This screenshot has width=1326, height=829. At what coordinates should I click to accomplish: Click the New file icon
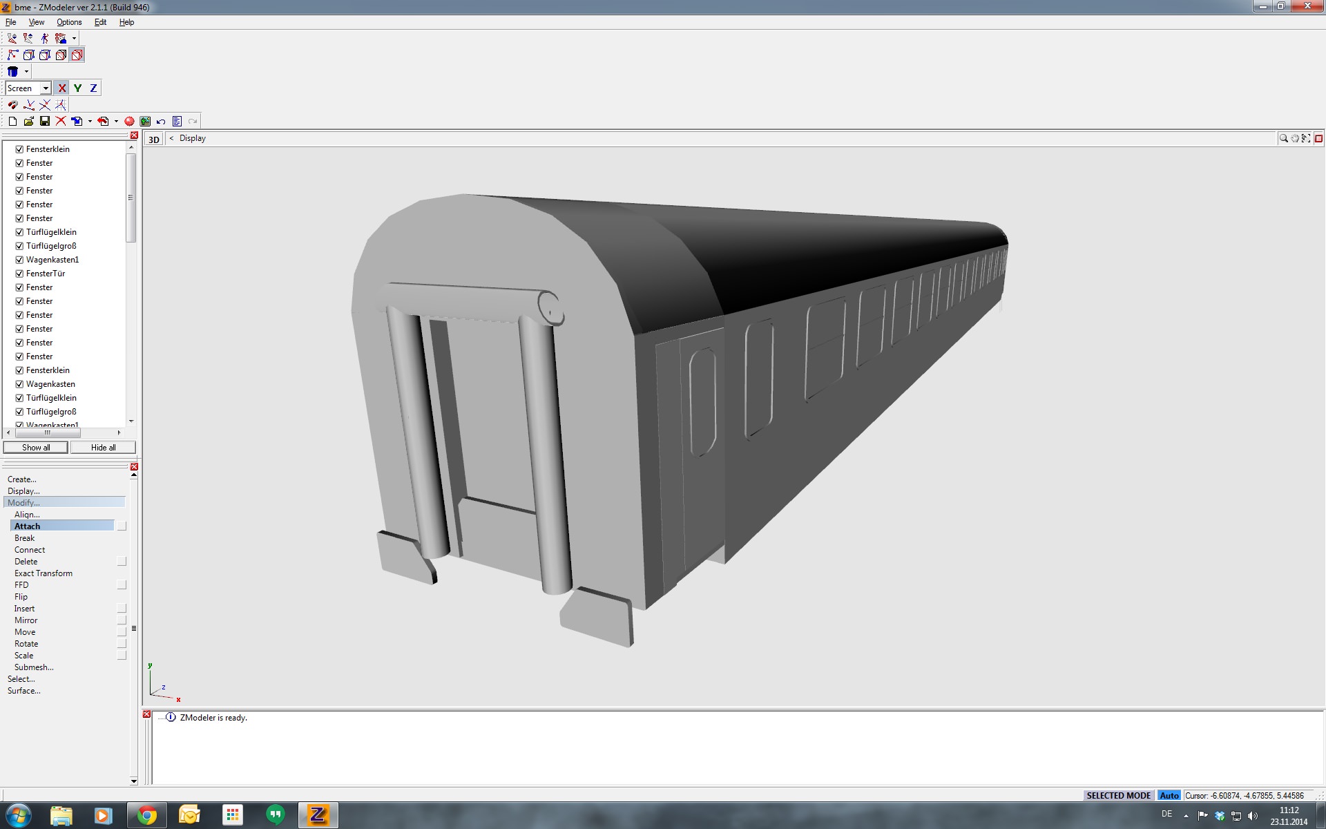point(12,121)
